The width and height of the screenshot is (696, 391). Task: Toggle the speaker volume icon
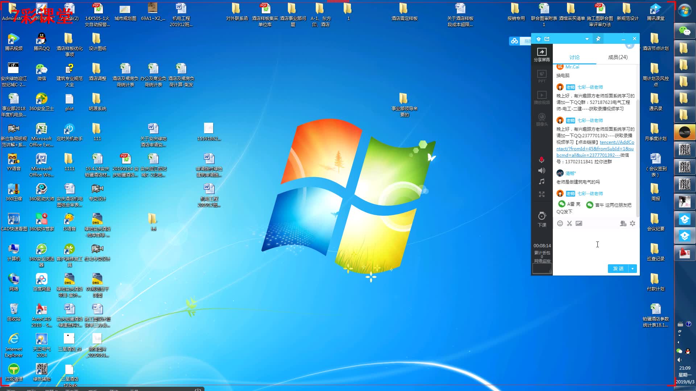542,171
